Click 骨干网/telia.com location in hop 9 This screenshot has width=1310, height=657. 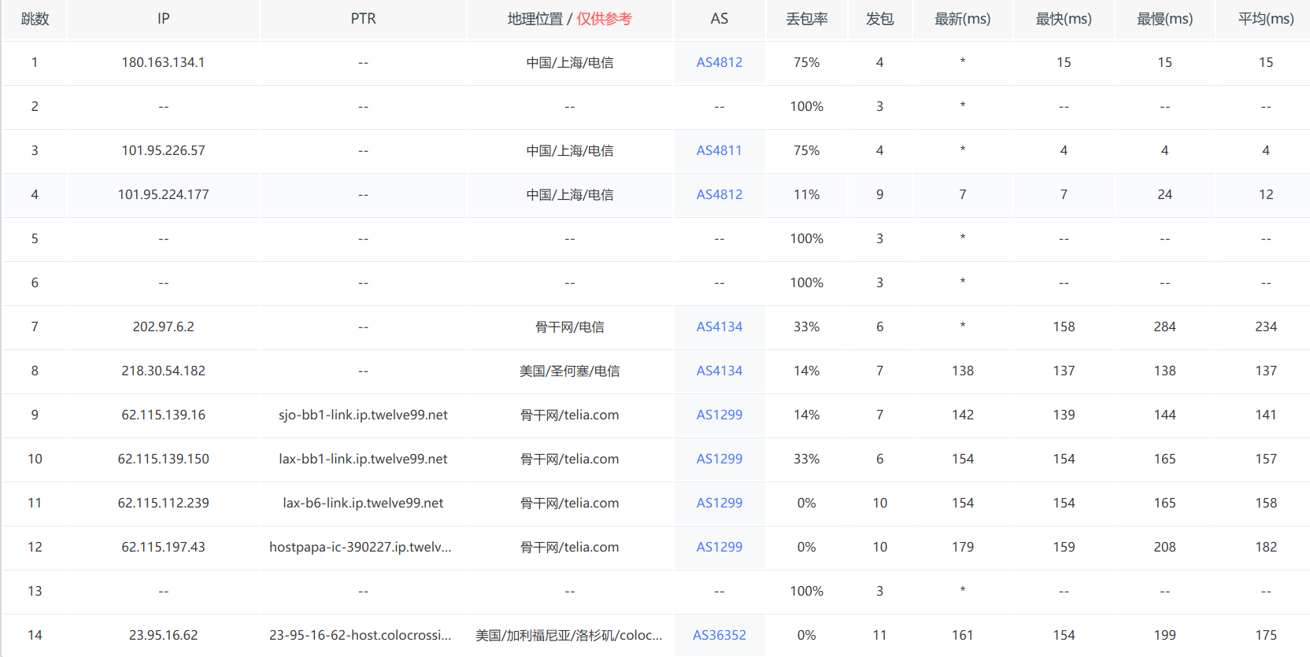(569, 415)
